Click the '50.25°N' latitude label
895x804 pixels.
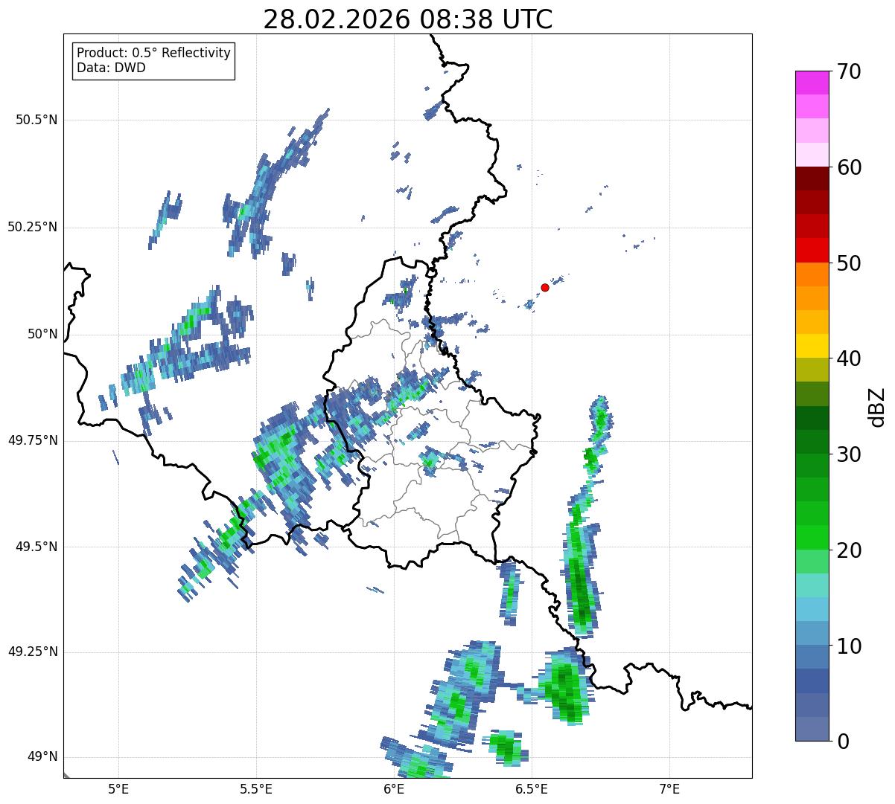click(32, 227)
